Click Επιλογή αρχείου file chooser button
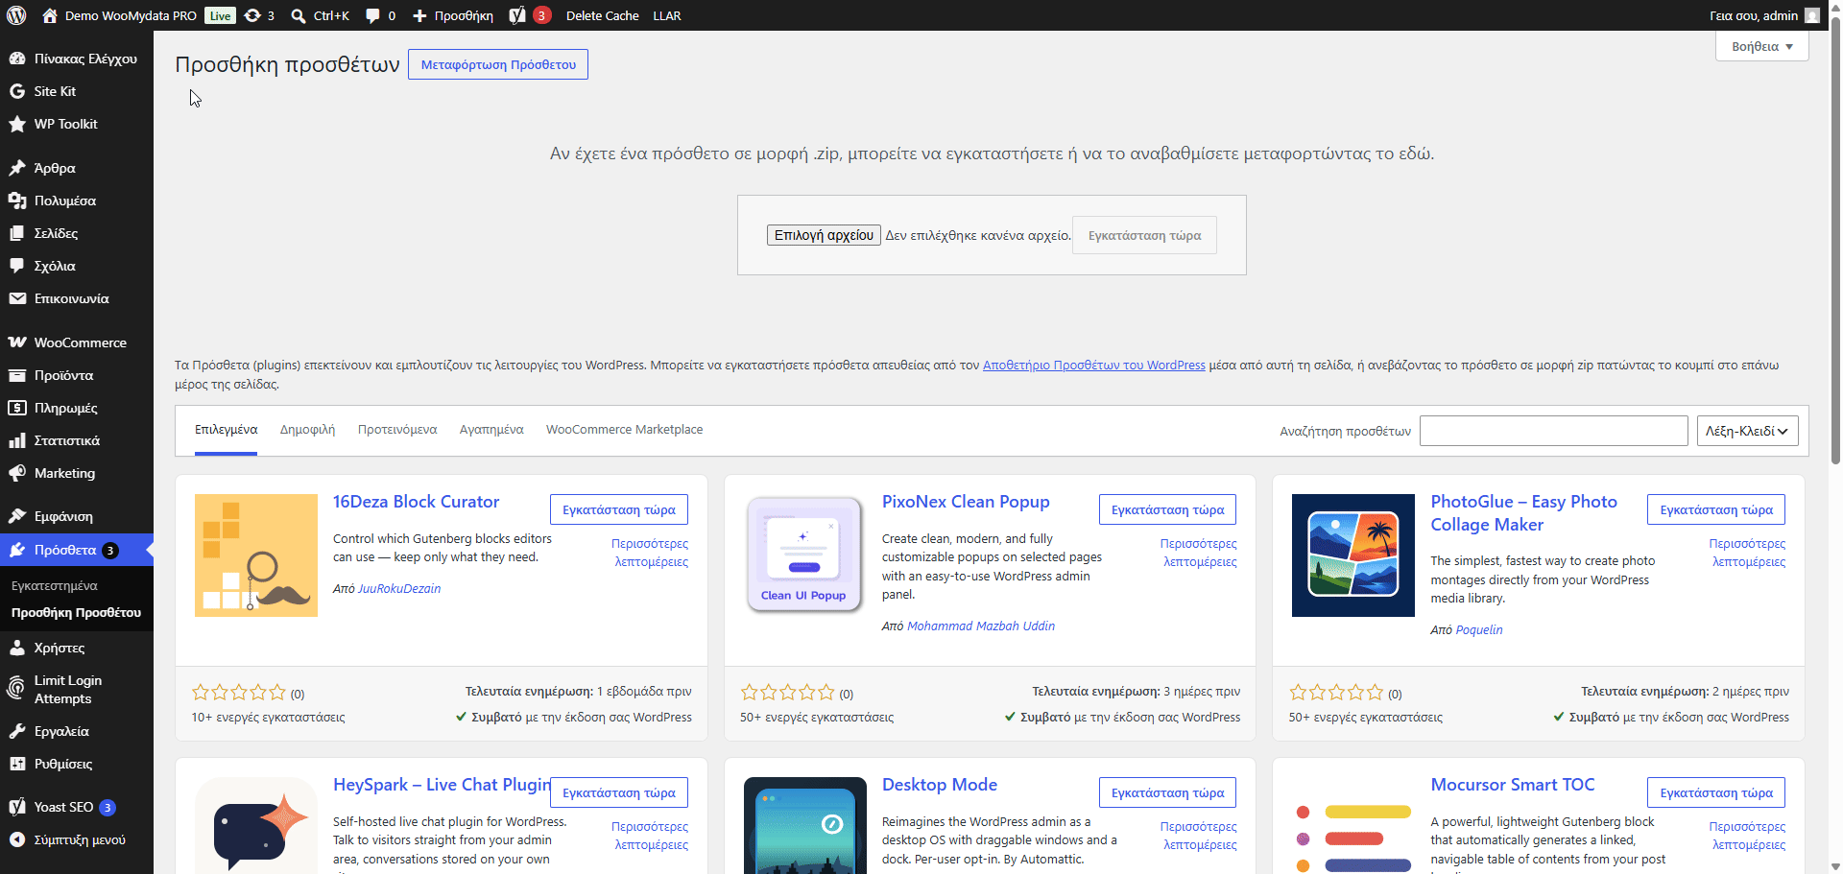The image size is (1843, 874). coord(824,235)
